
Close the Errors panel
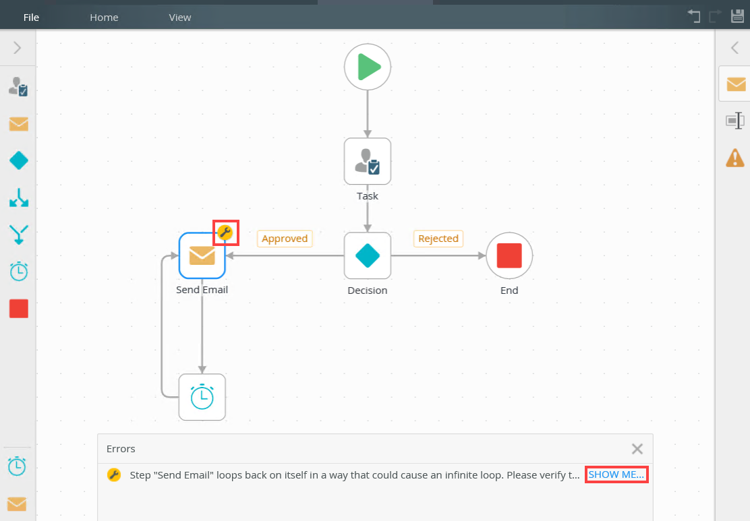pos(637,449)
